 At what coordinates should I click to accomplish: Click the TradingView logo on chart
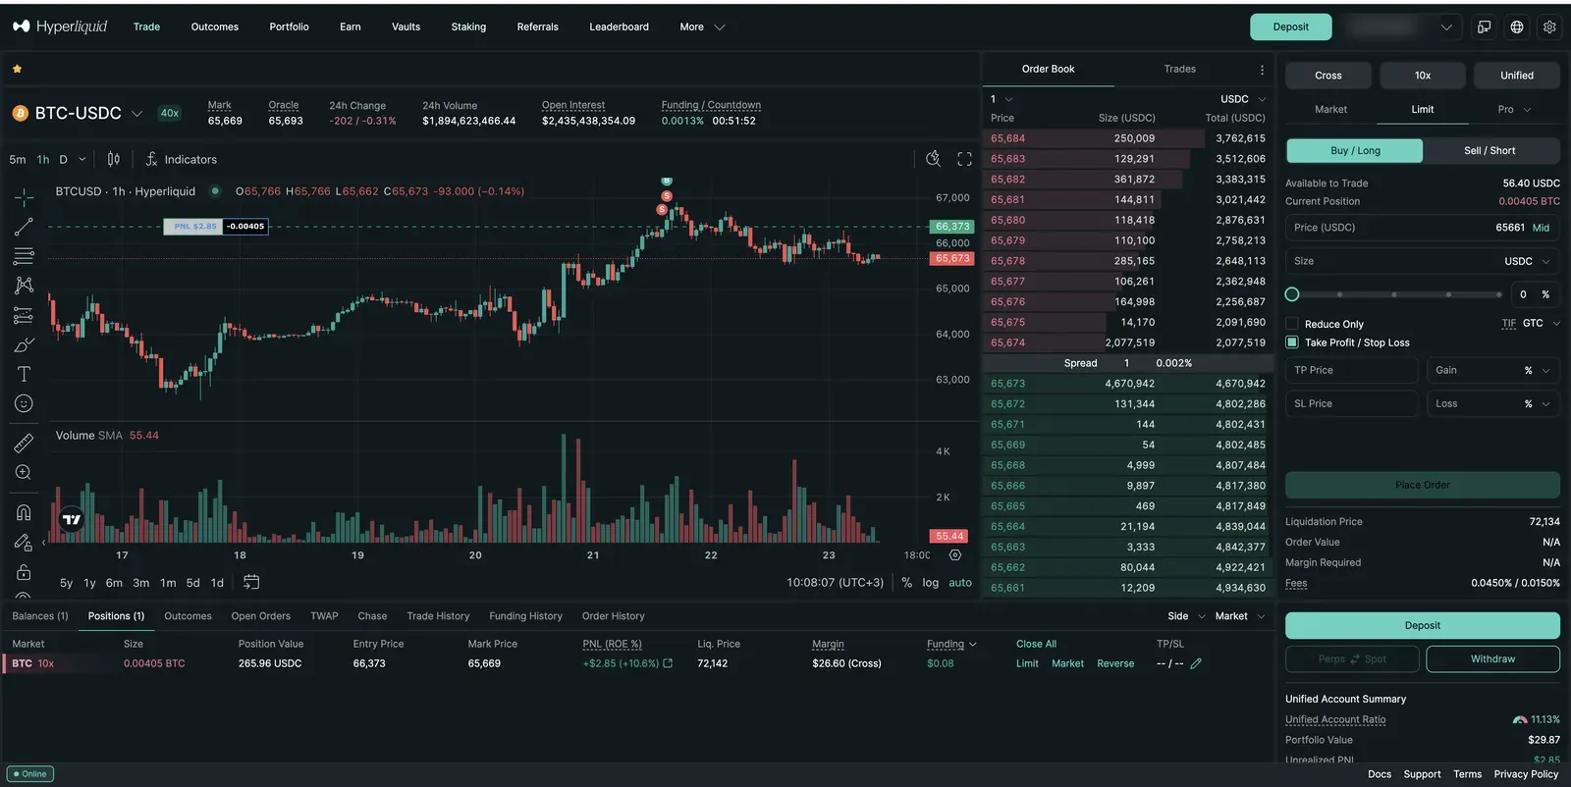pos(72,520)
